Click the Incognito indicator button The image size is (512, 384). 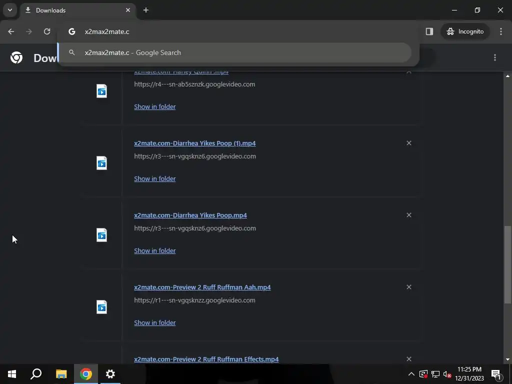point(465,31)
